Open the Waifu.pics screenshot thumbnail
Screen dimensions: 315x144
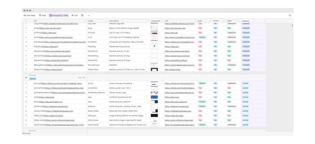point(154,116)
